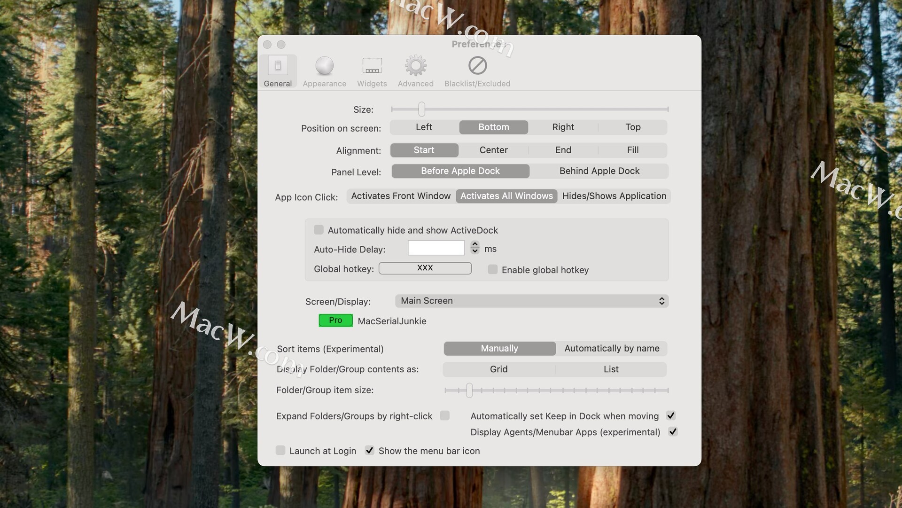902x508 pixels.
Task: Choose End alignment
Action: [563, 150]
